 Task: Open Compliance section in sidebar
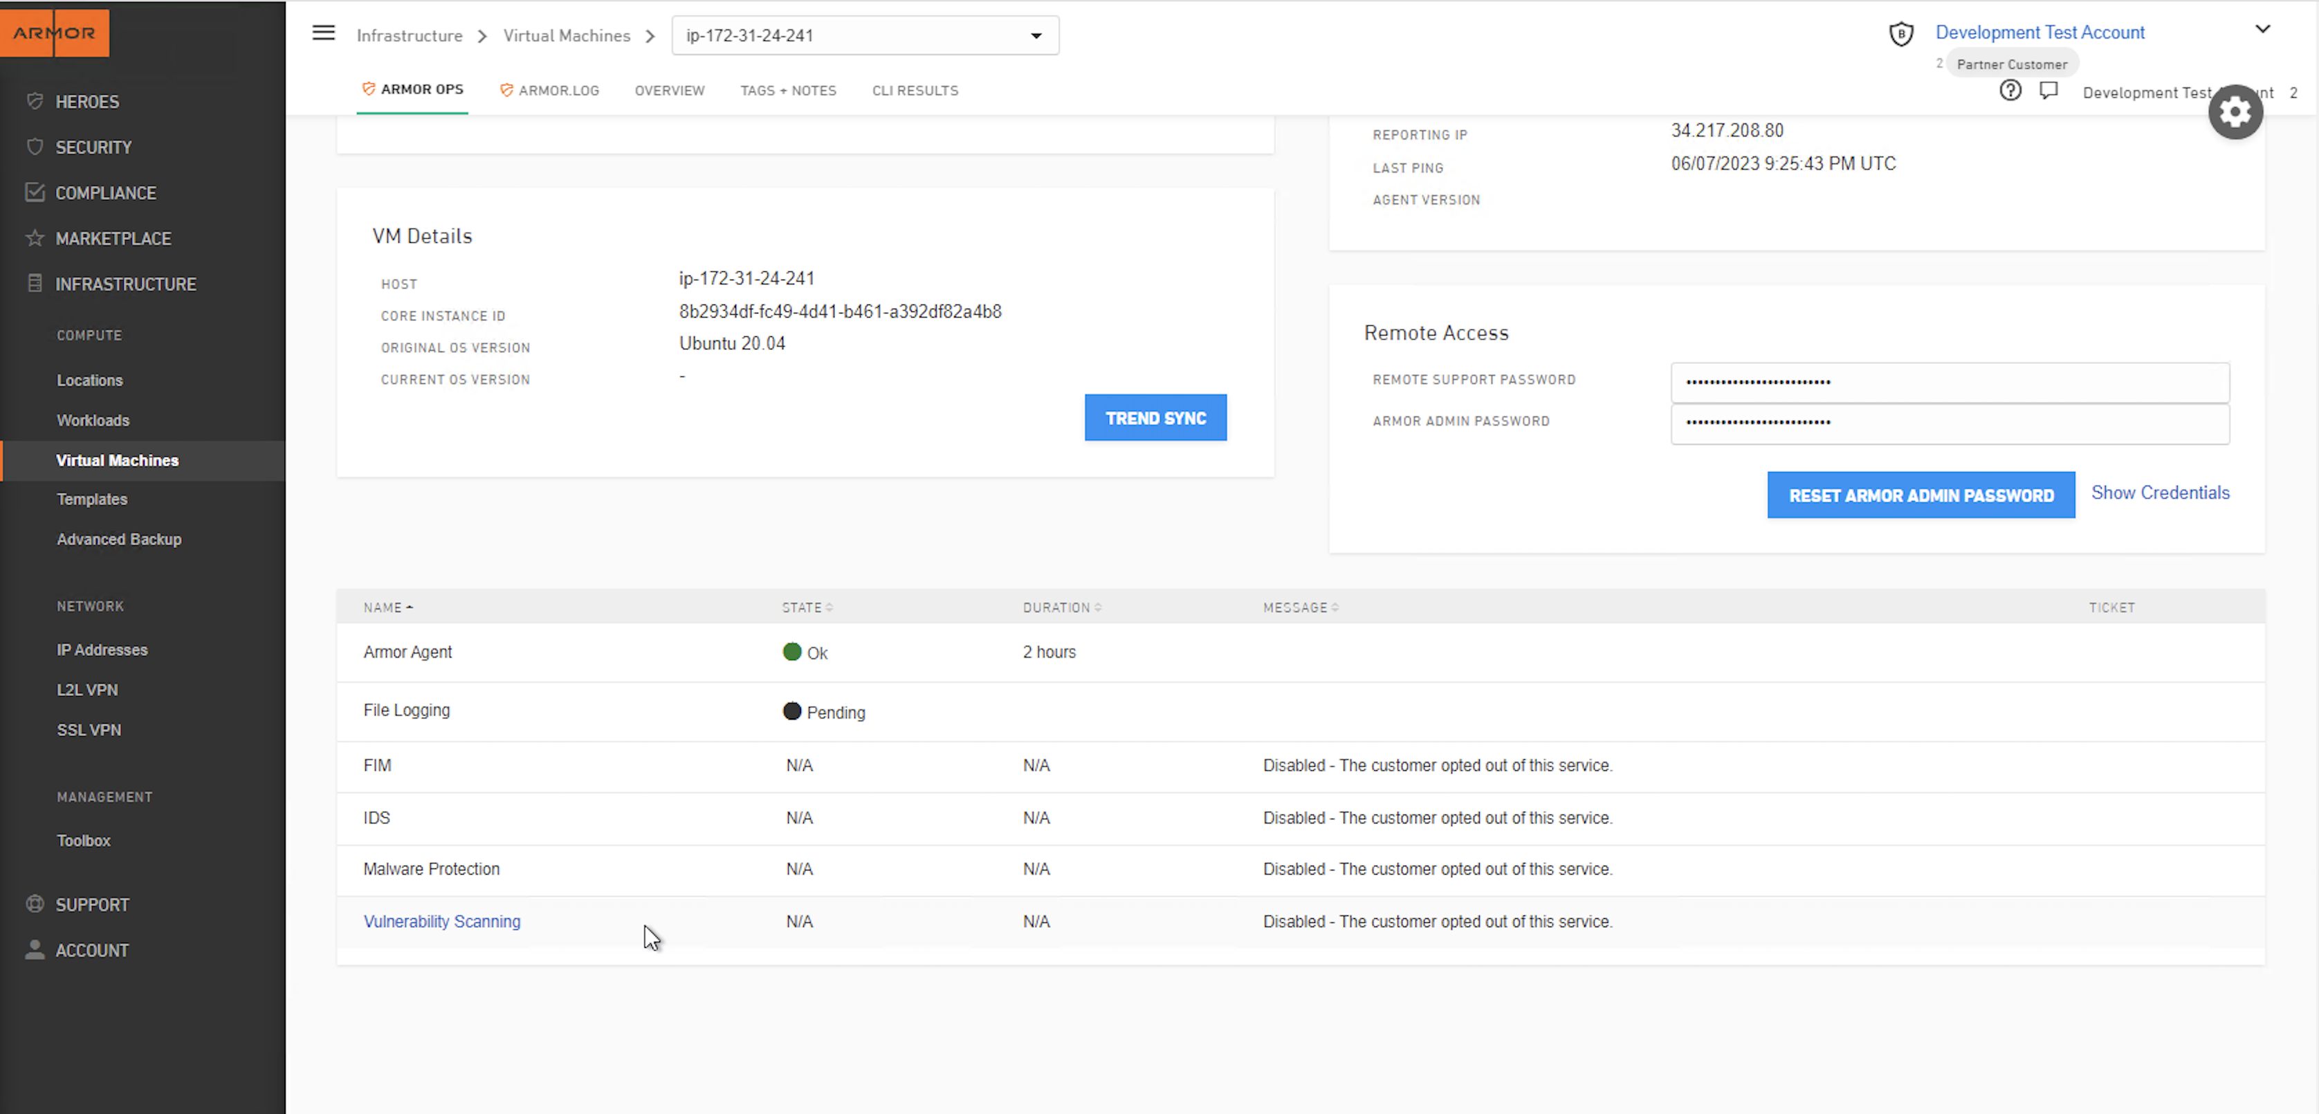[x=105, y=193]
